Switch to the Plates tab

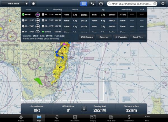point(57,118)
